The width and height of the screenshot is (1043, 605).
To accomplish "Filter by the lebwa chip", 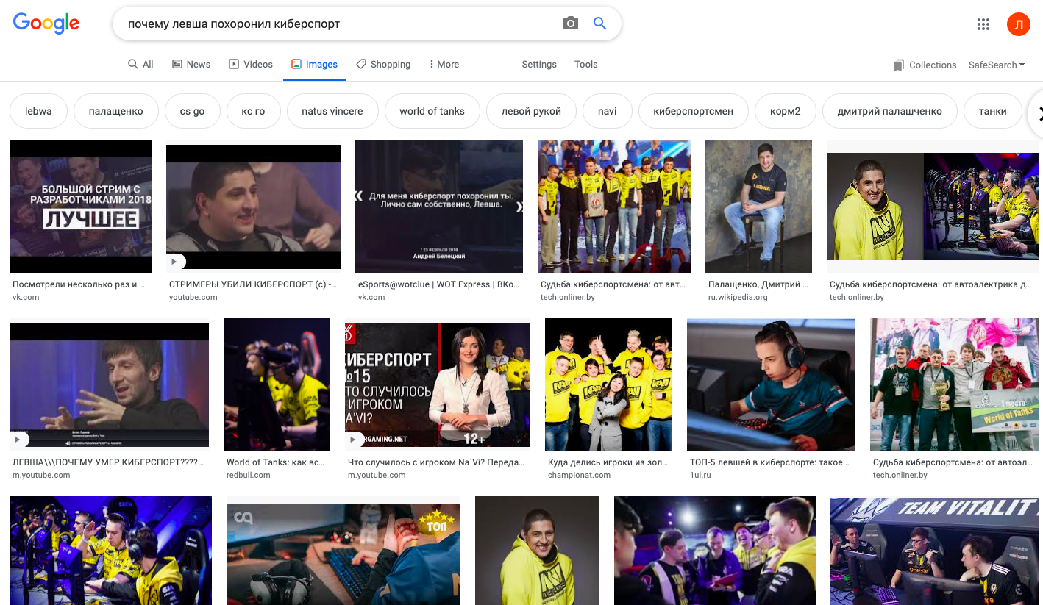I will pyautogui.click(x=38, y=111).
